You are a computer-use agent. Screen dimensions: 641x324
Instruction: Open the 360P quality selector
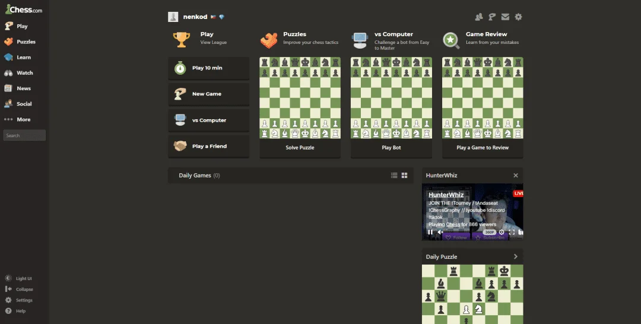(x=489, y=232)
